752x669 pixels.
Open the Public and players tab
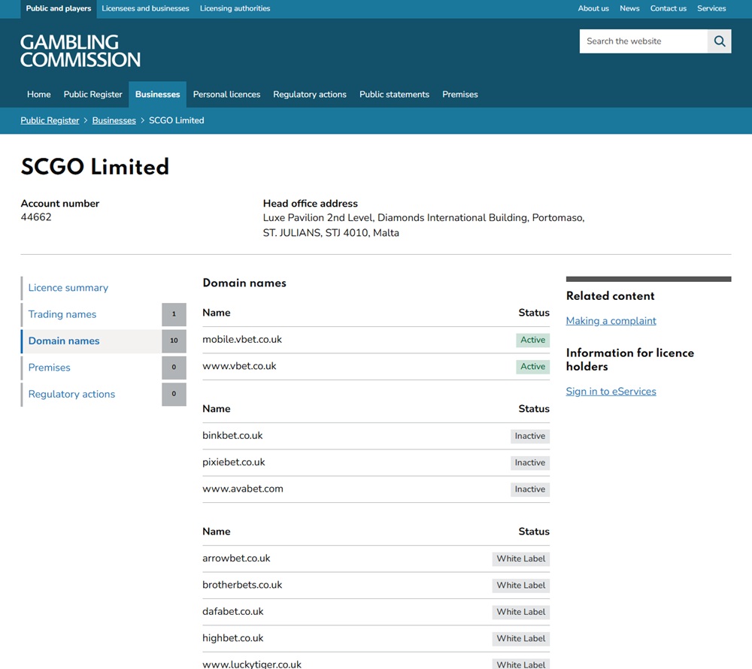[59, 8]
